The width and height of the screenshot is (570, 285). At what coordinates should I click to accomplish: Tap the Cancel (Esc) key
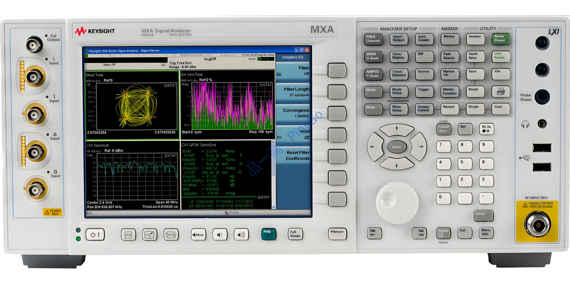pos(443,129)
